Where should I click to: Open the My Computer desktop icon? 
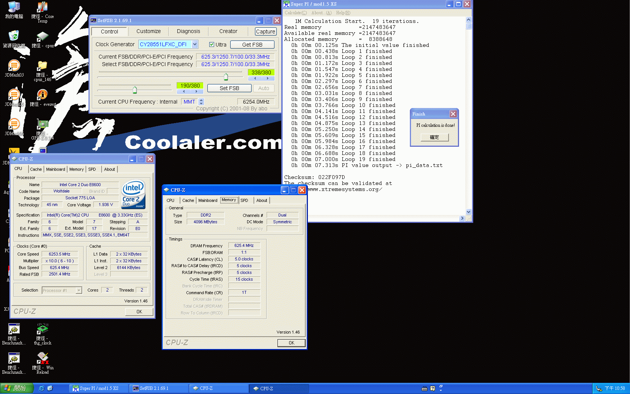(14, 10)
